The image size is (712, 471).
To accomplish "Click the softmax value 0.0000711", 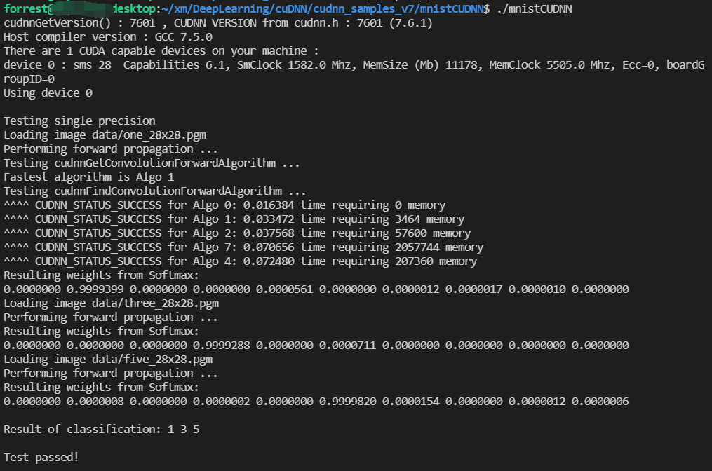I will pos(347,346).
